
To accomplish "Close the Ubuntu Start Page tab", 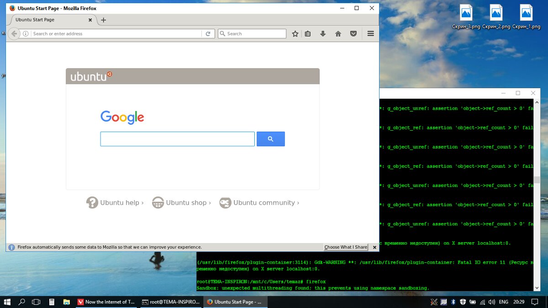I will click(90, 20).
